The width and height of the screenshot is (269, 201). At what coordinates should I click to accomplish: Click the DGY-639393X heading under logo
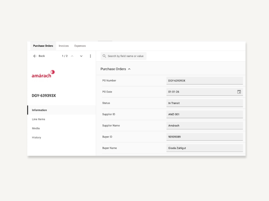click(x=44, y=96)
